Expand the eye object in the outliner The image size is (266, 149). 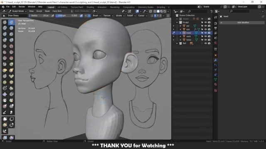[x=180, y=29]
